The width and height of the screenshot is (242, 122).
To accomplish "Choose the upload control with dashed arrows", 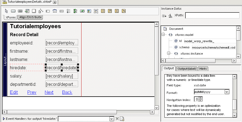I will tap(41, 11).
